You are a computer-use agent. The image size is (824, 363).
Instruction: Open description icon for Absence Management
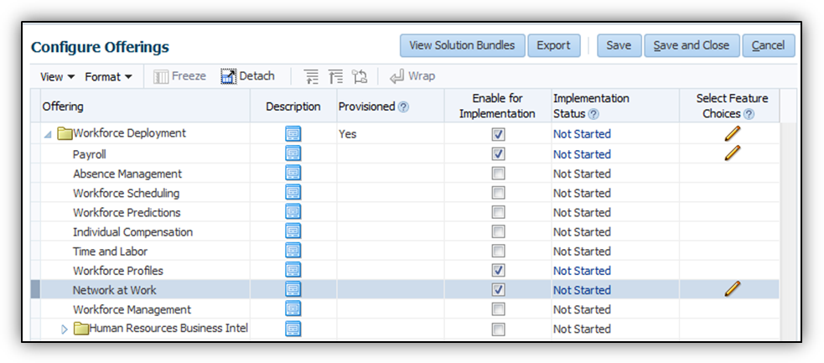pos(293,174)
